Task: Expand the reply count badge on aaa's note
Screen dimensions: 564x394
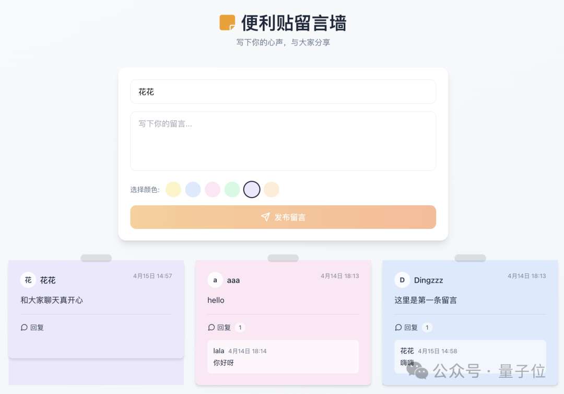Action: coord(240,327)
